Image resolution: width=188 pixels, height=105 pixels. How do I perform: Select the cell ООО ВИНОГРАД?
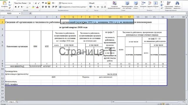(17, 66)
